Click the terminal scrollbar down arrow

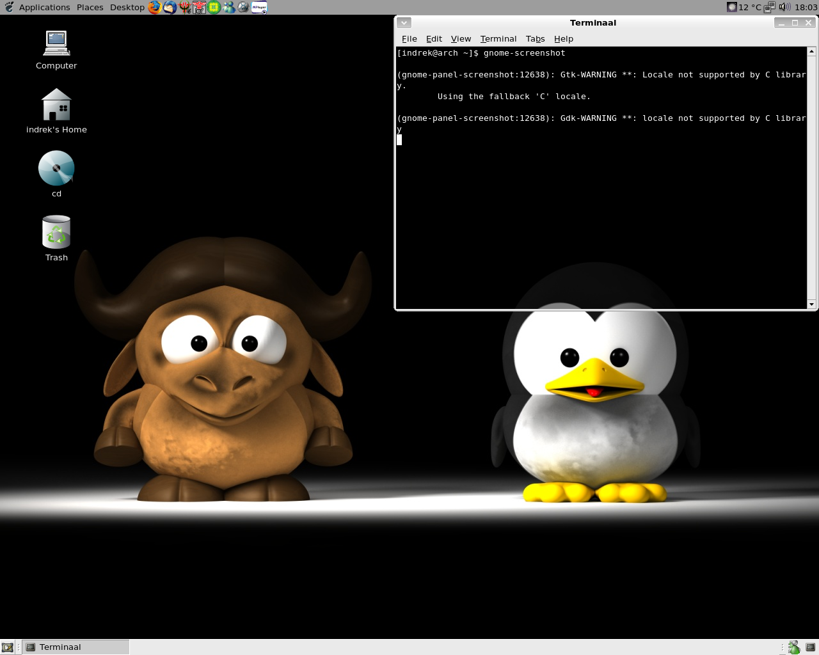[811, 304]
